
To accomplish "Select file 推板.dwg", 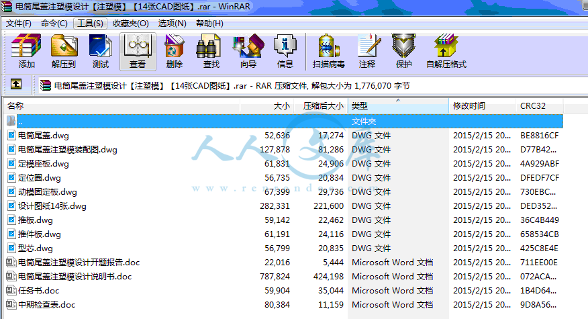I will pyautogui.click(x=36, y=220).
